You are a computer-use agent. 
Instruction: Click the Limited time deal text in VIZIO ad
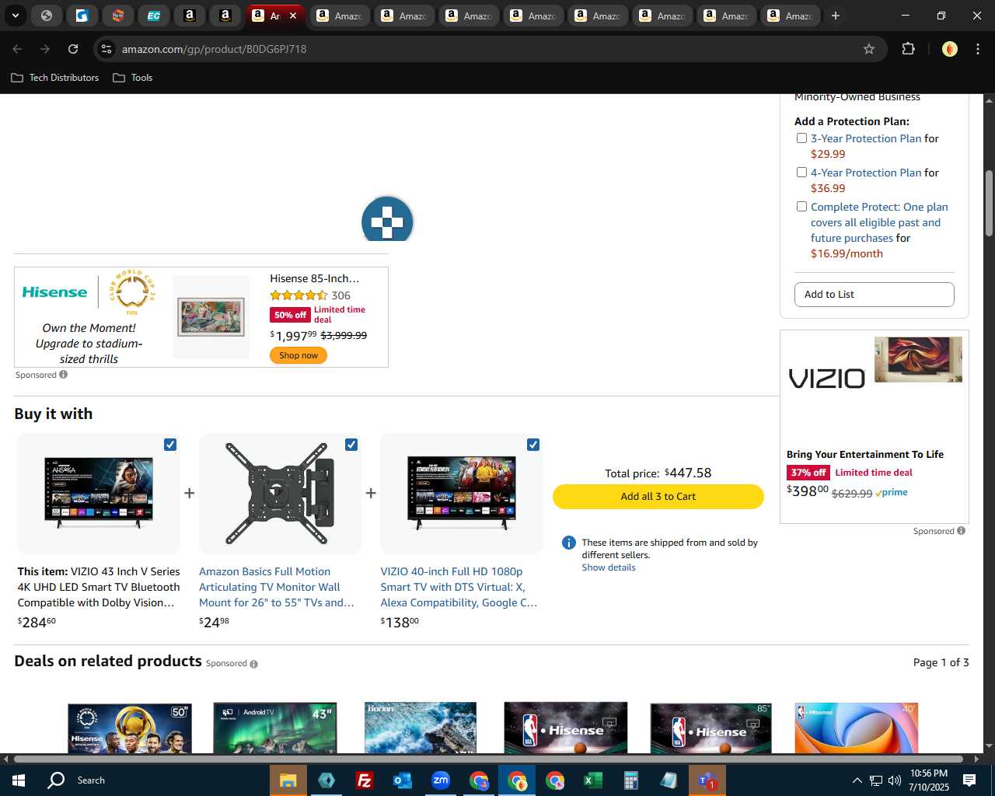pyautogui.click(x=874, y=473)
